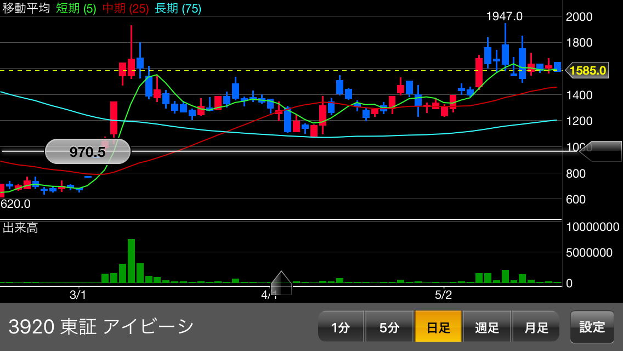
Task: Tap the triangular date cursor handle on the time axis
Action: click(281, 283)
